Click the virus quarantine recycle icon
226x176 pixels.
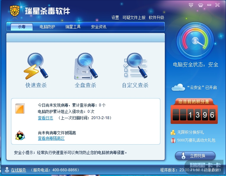point(20,136)
